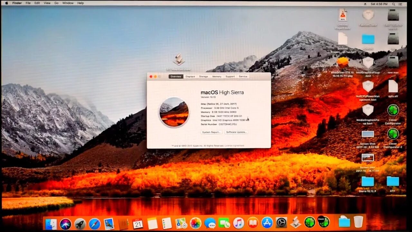Click the macOS High Sierra logo image
Image resolution: width=412 pixels, height=232 pixels.
(174, 112)
